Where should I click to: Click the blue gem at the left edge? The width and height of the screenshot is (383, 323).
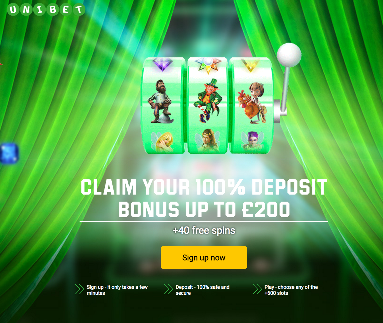9,153
